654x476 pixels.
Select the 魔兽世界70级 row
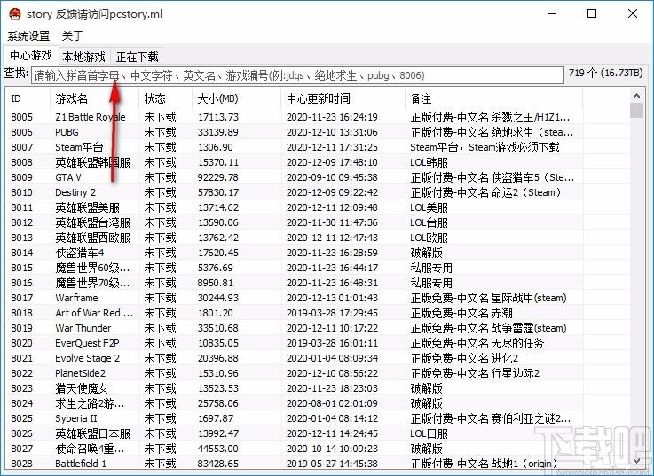pyautogui.click(x=318, y=283)
